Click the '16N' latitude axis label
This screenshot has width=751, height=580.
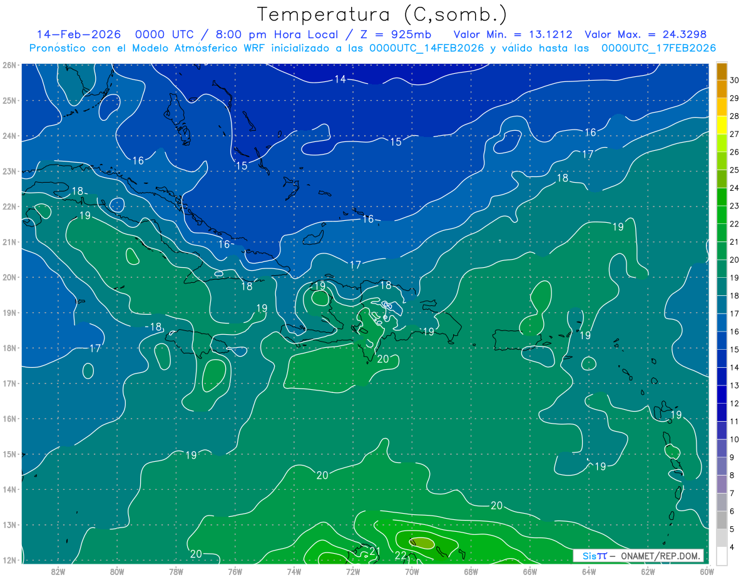tap(9, 419)
